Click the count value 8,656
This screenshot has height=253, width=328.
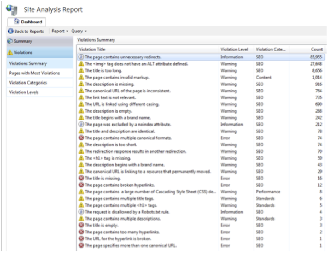(x=317, y=70)
